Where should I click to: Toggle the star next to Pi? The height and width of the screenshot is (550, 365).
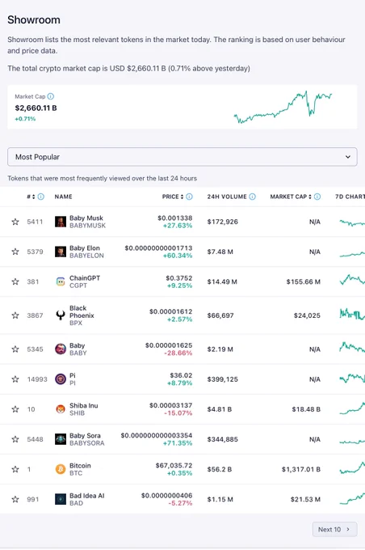pyautogui.click(x=15, y=379)
